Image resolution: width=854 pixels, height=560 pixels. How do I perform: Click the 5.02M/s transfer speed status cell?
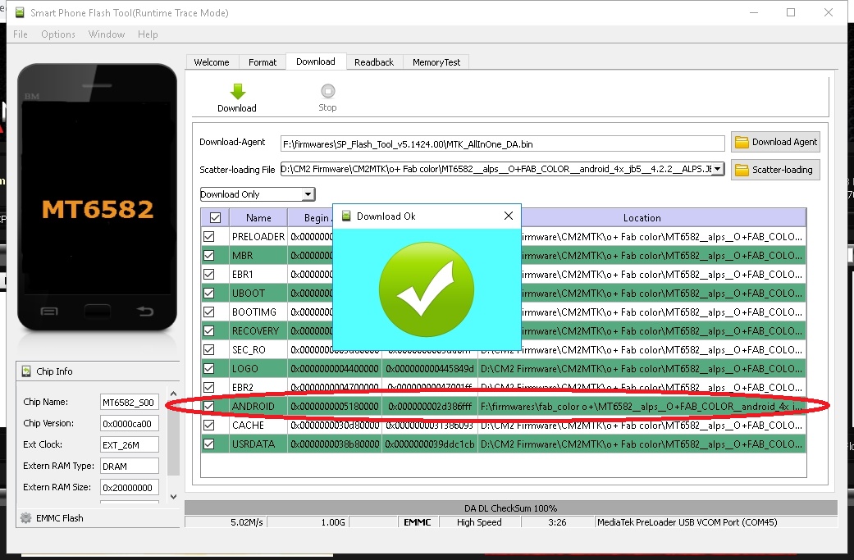[226, 522]
